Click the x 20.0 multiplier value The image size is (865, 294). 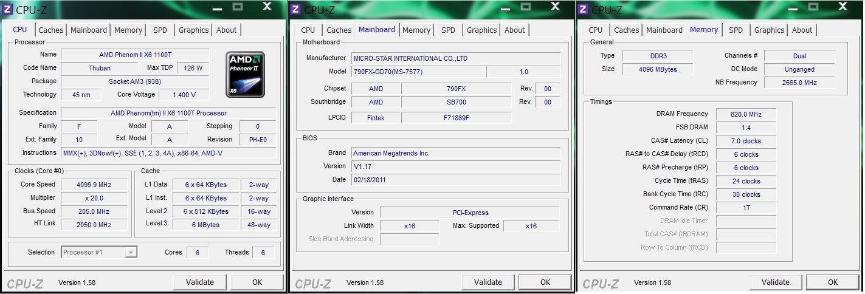[94, 198]
